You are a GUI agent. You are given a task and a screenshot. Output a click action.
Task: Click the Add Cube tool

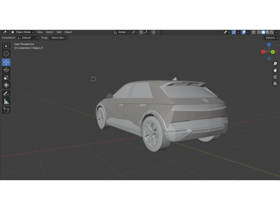(x=6, y=110)
